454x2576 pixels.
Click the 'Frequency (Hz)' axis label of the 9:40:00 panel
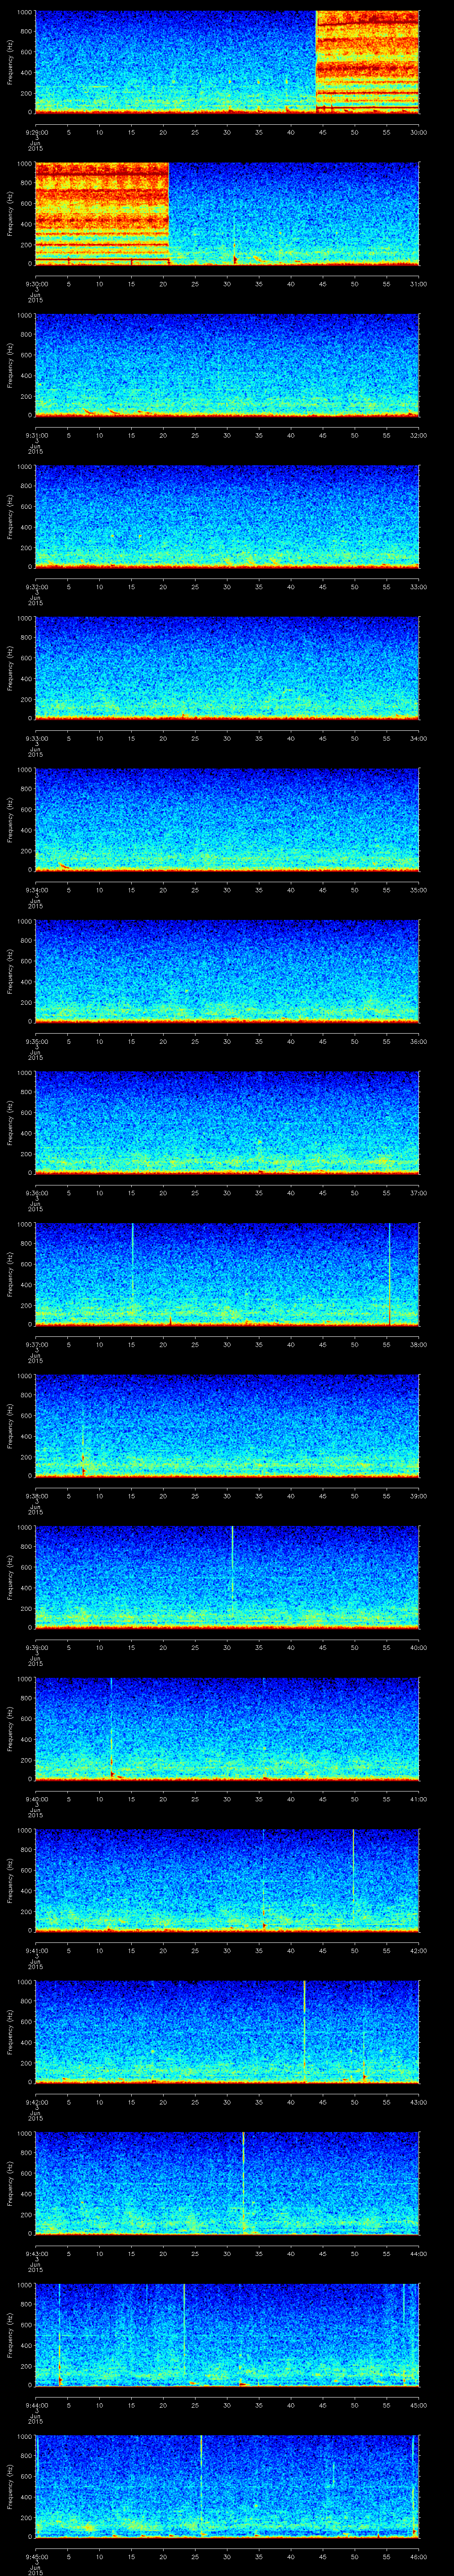coord(10,1728)
